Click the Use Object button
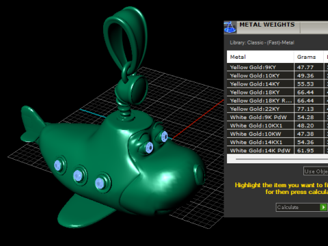 pos(316,172)
